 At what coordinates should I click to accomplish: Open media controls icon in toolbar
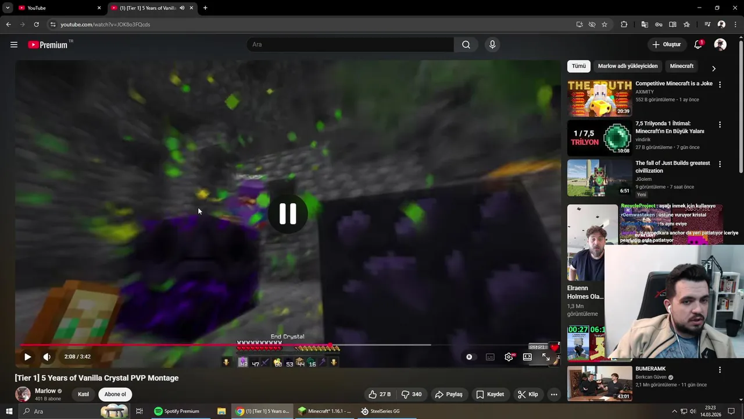[x=707, y=24]
